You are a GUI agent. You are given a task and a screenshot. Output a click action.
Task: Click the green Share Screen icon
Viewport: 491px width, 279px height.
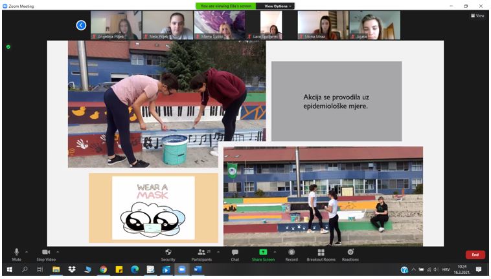point(263,252)
